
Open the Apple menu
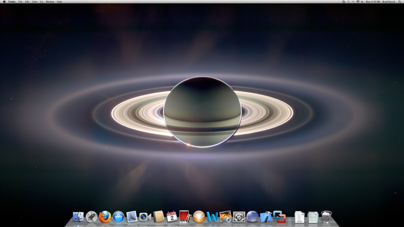tap(4, 2)
